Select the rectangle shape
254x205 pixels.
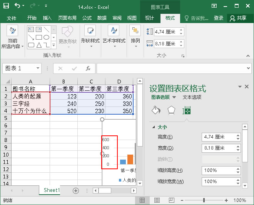pyautogui.click(x=39, y=37)
